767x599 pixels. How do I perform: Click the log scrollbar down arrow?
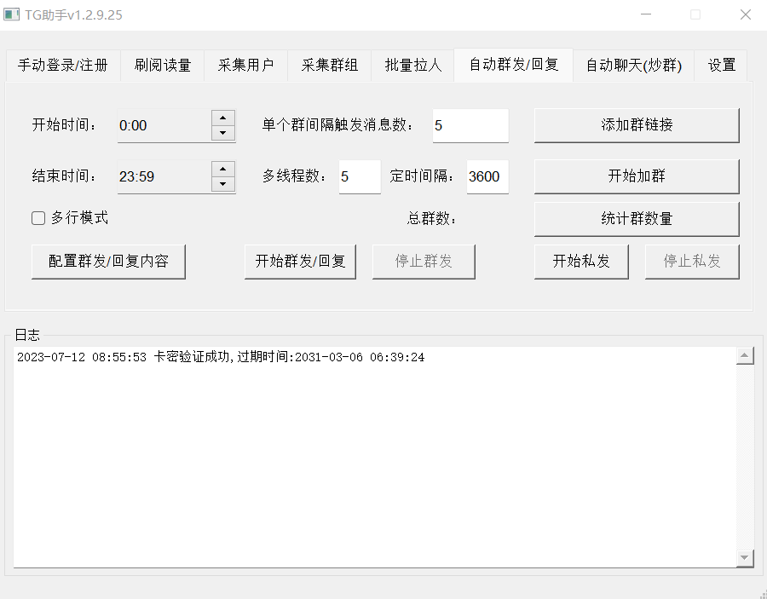click(745, 557)
